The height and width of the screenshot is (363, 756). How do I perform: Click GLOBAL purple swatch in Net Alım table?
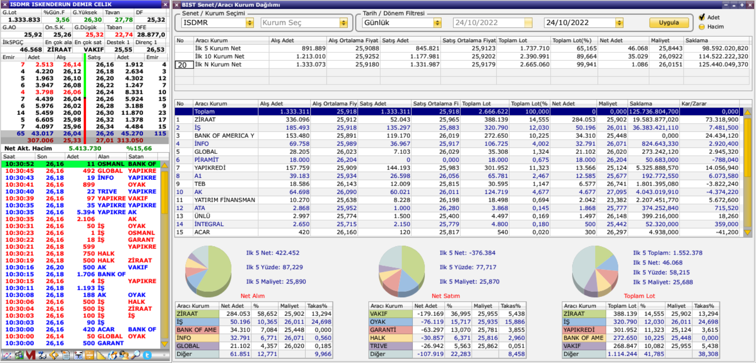tap(197, 346)
